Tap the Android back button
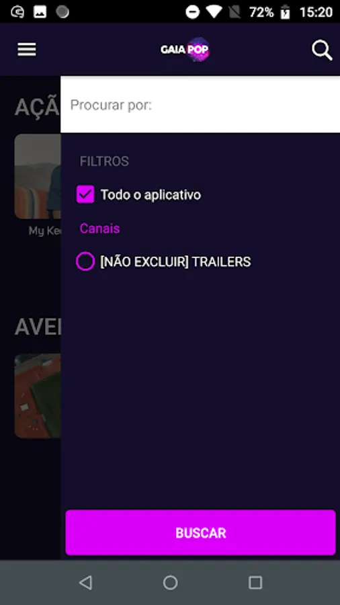 85,582
